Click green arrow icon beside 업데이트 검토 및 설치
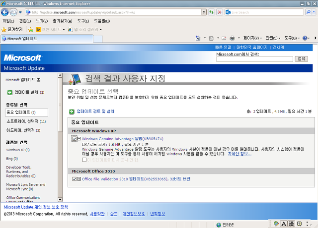Screen dimensions: 318x228 [72, 112]
